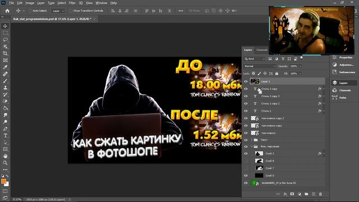359x202 pixels.
Task: Hide the Слой 2 layer
Action: (x=246, y=153)
